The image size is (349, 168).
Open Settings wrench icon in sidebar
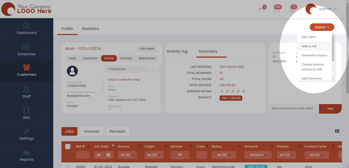point(26,131)
